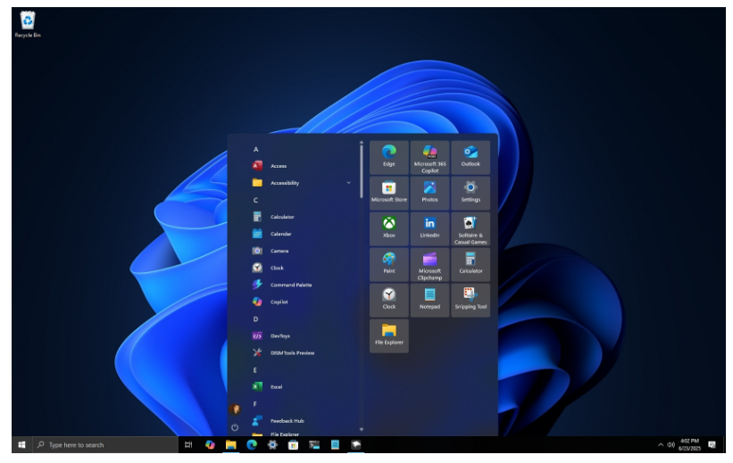The width and height of the screenshot is (733, 463).
Task: Click the app list scrollbar
Action: coord(361,169)
